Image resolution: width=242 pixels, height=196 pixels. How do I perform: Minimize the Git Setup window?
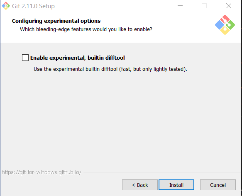coord(180,6)
